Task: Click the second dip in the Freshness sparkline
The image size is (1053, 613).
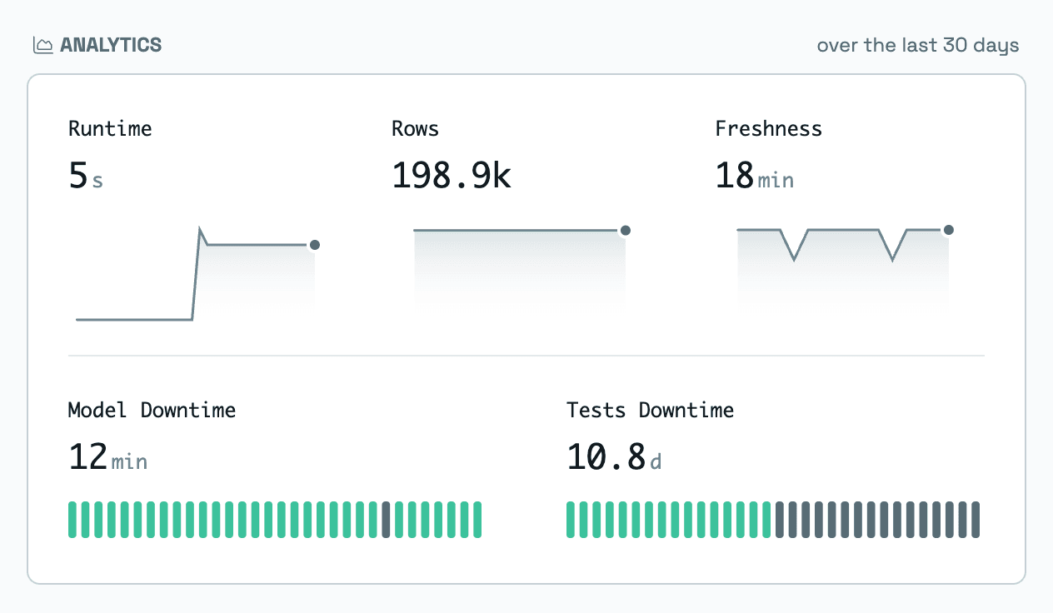Action: 892,259
